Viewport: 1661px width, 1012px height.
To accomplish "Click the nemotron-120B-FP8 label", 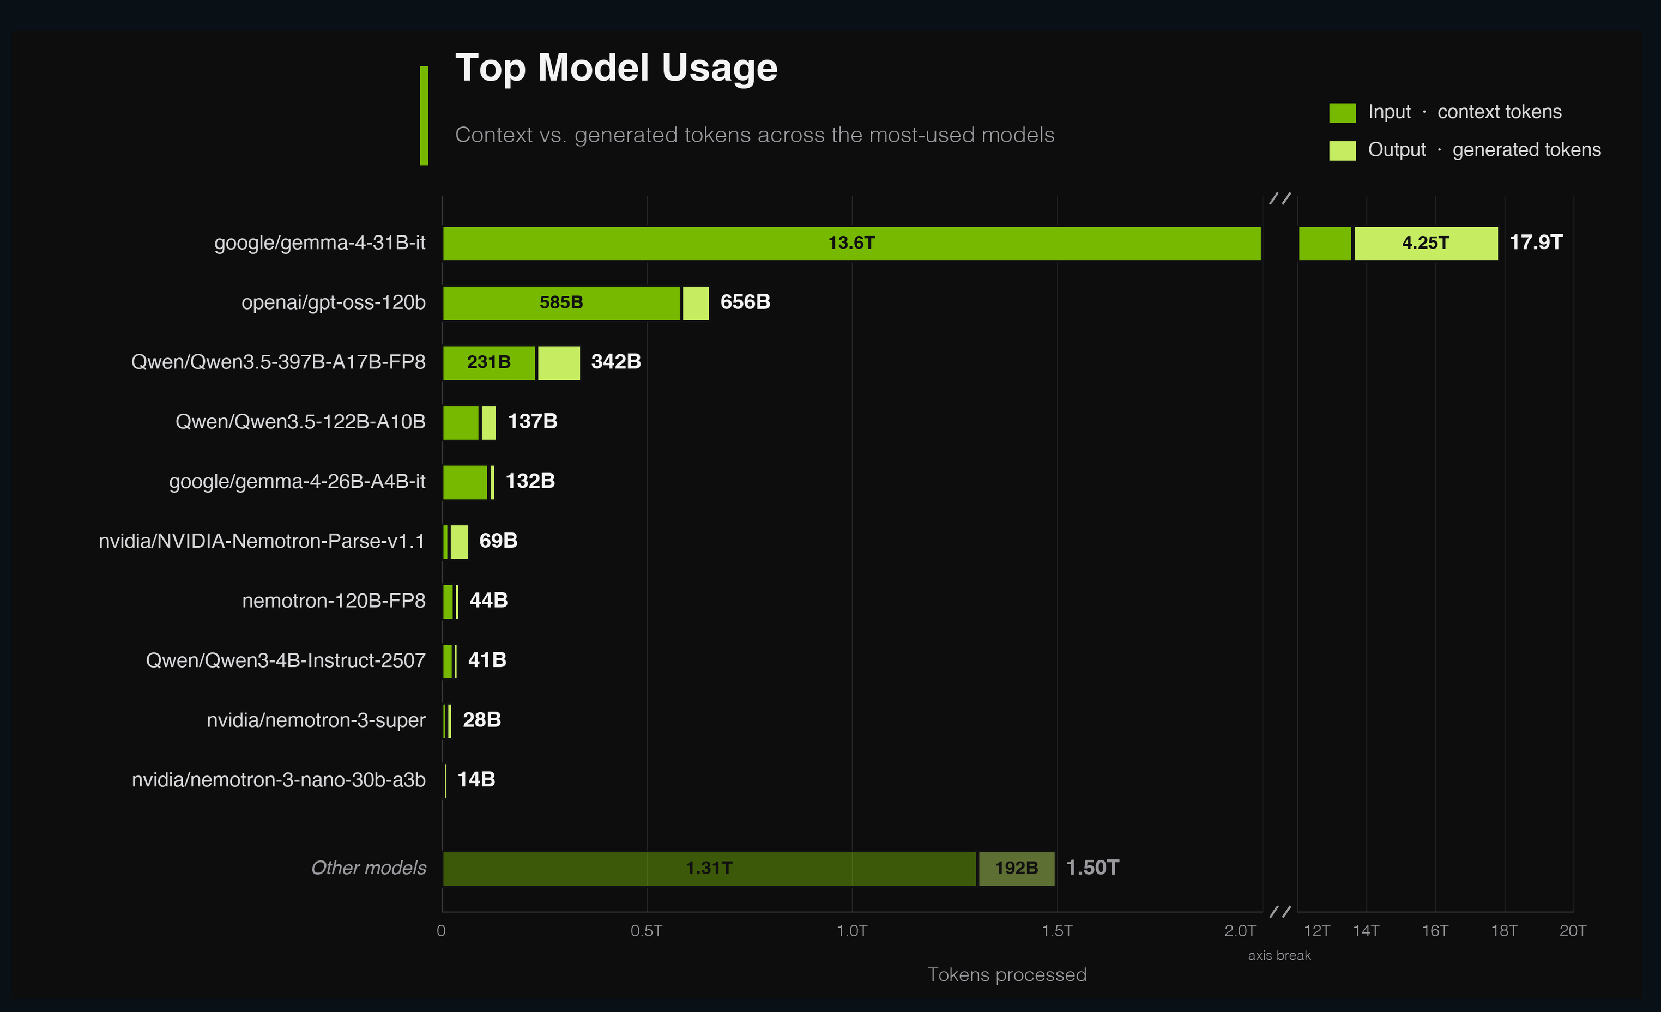I will (334, 601).
